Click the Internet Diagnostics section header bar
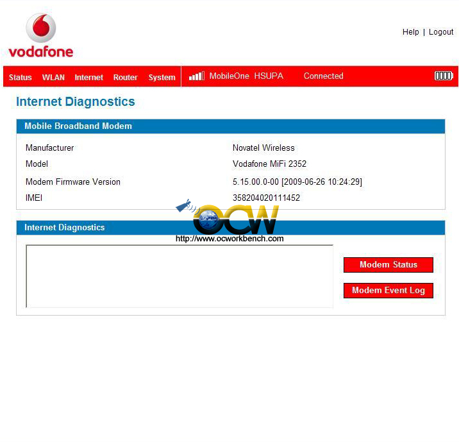 [x=231, y=228]
